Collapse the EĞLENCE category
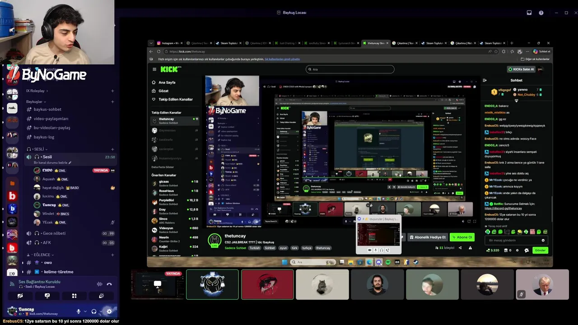 point(41,255)
